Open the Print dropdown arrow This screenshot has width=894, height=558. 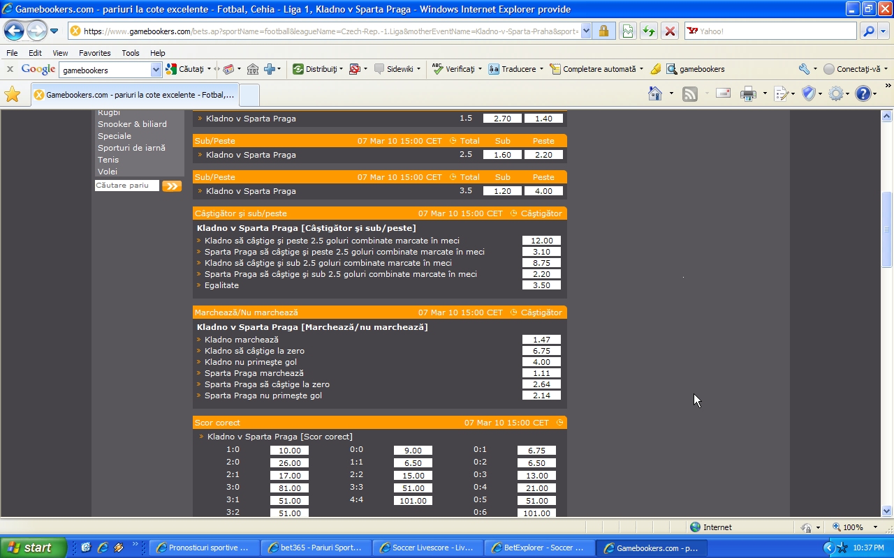coord(765,93)
